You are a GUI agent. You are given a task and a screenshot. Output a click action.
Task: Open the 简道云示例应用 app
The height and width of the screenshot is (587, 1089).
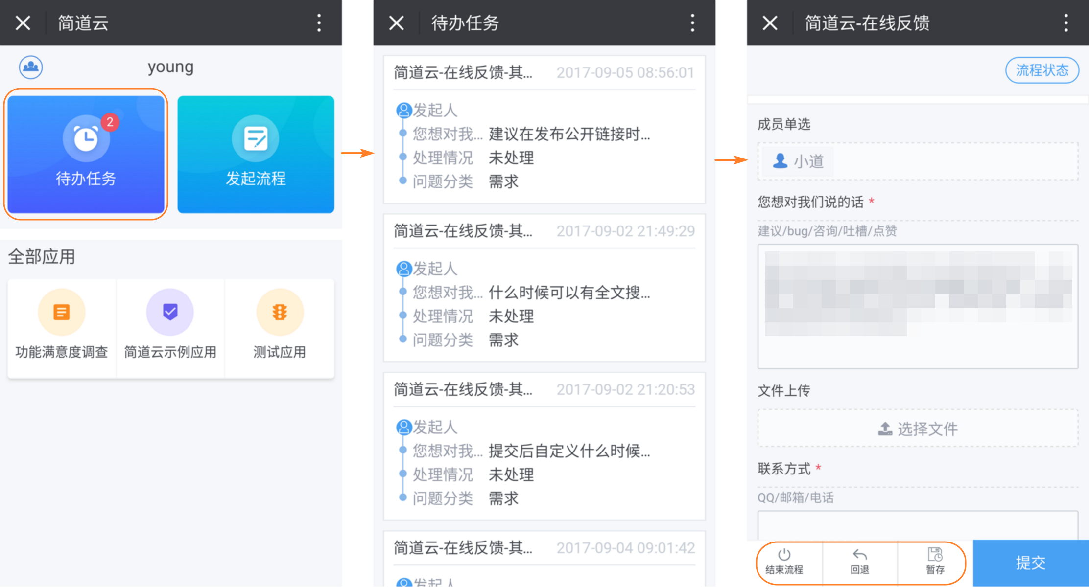click(170, 328)
